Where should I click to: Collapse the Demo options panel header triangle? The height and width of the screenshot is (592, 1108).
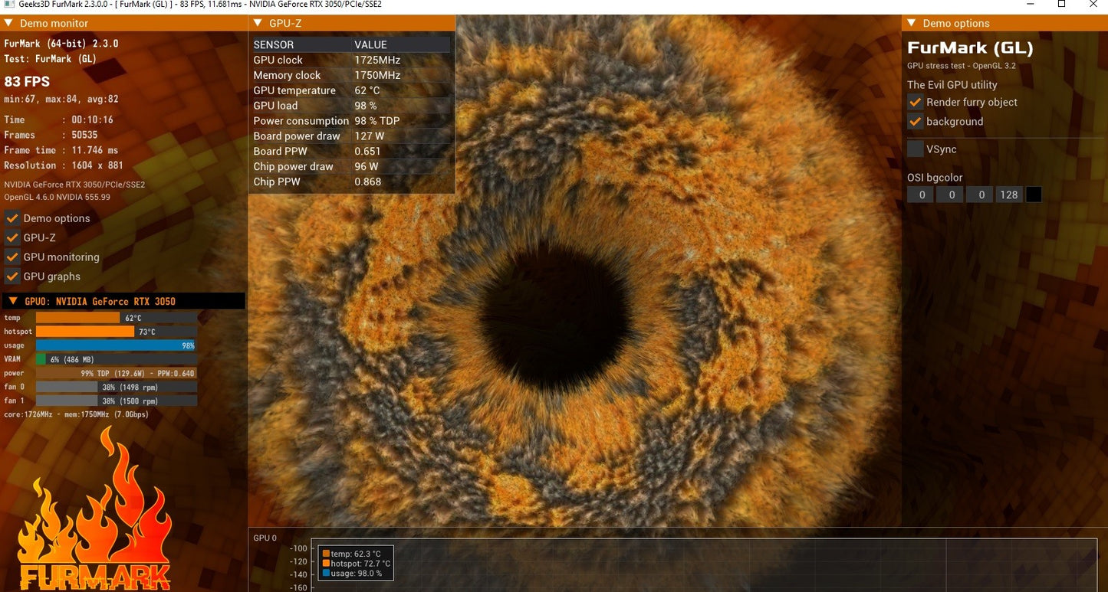tap(912, 23)
